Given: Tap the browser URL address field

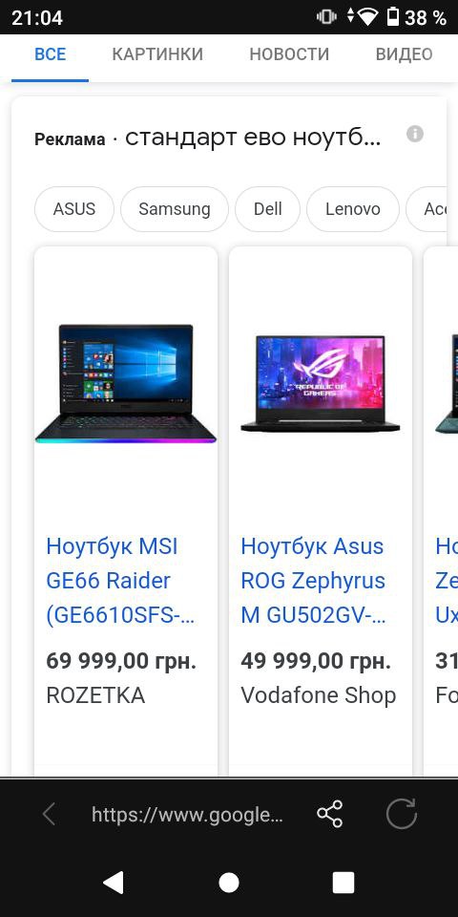Looking at the screenshot, I should 187,815.
